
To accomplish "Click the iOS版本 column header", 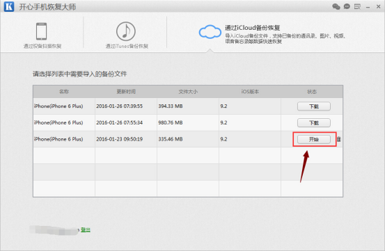I will 250,91.
